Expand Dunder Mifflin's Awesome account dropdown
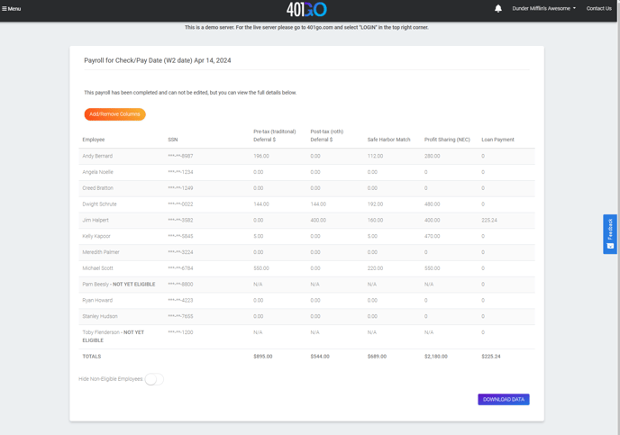Viewport: 620px width, 435px height. click(543, 9)
